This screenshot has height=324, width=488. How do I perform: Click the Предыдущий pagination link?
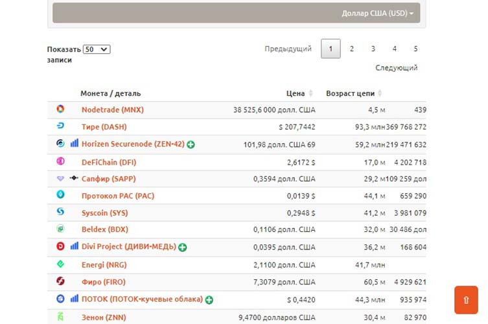[x=288, y=49]
